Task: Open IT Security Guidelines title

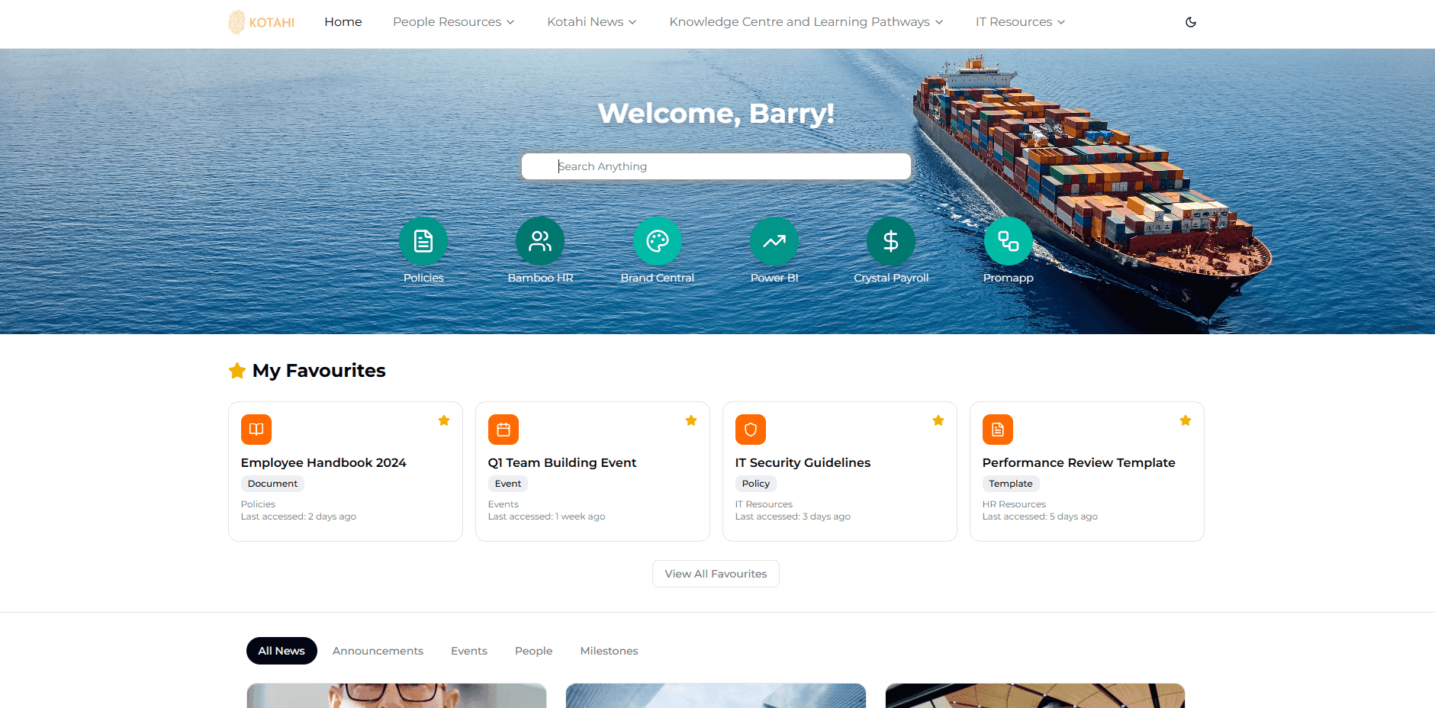Action: click(803, 463)
